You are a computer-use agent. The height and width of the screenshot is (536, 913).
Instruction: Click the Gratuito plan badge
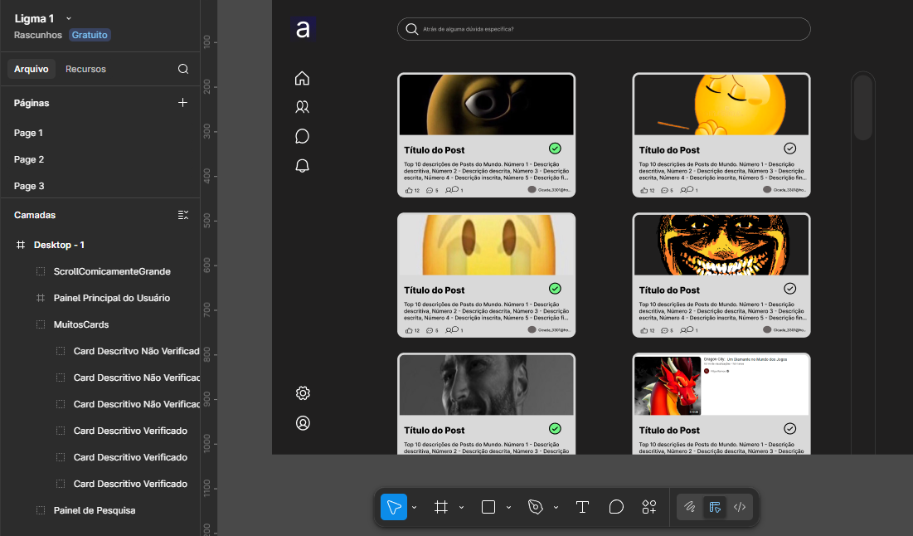90,35
